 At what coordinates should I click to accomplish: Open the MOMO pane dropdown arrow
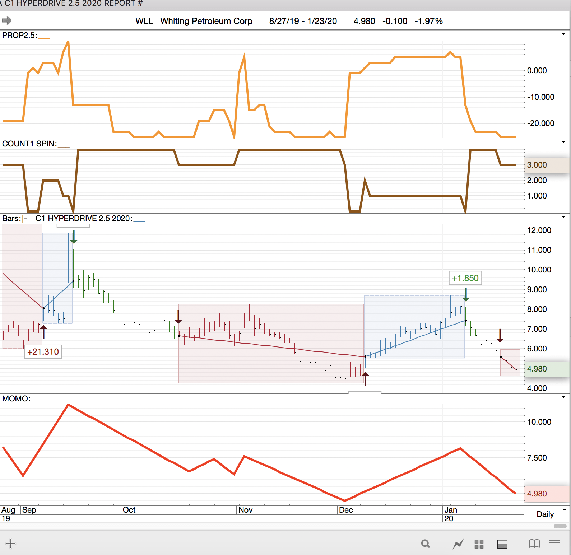tap(563, 397)
